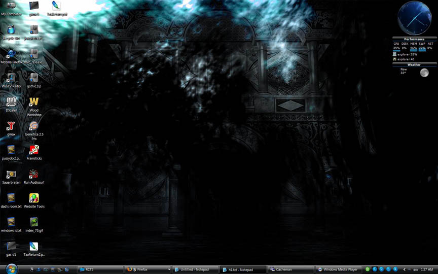This screenshot has height=274, width=438.
Task: Open the Windows Start orb
Action: pos(12,269)
